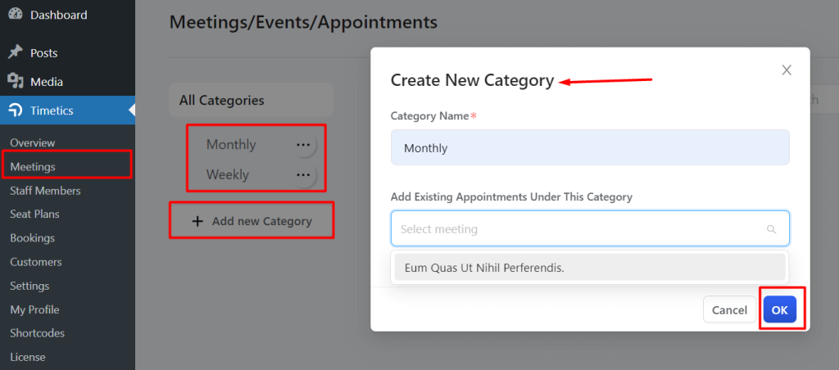The width and height of the screenshot is (839, 370).
Task: Confirm with the OK button
Action: point(780,309)
